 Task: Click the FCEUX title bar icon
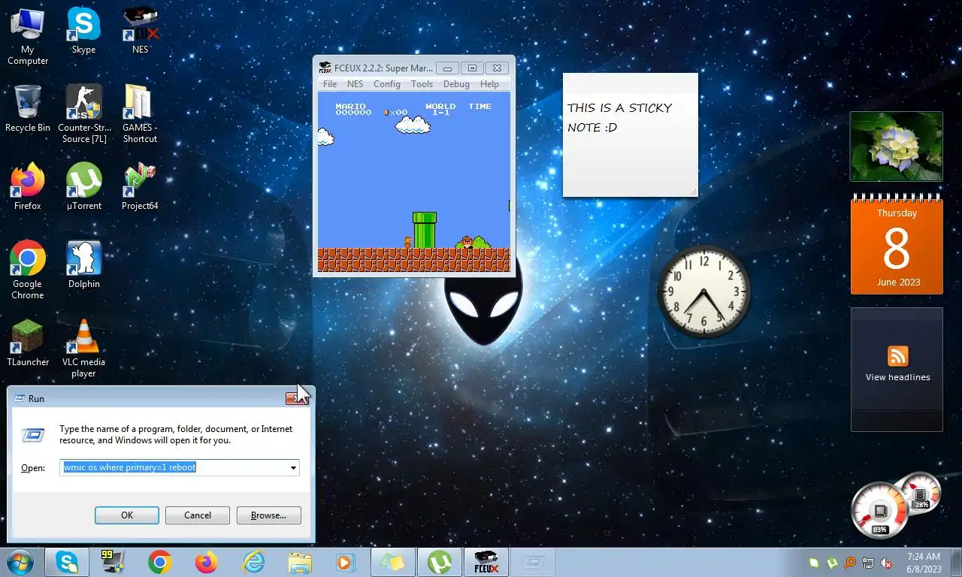tap(325, 68)
